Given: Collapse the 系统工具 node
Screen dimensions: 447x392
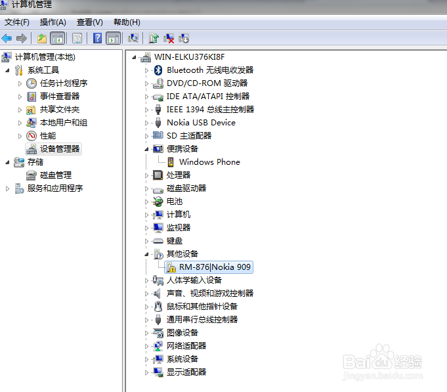Looking at the screenshot, I should click(7, 70).
